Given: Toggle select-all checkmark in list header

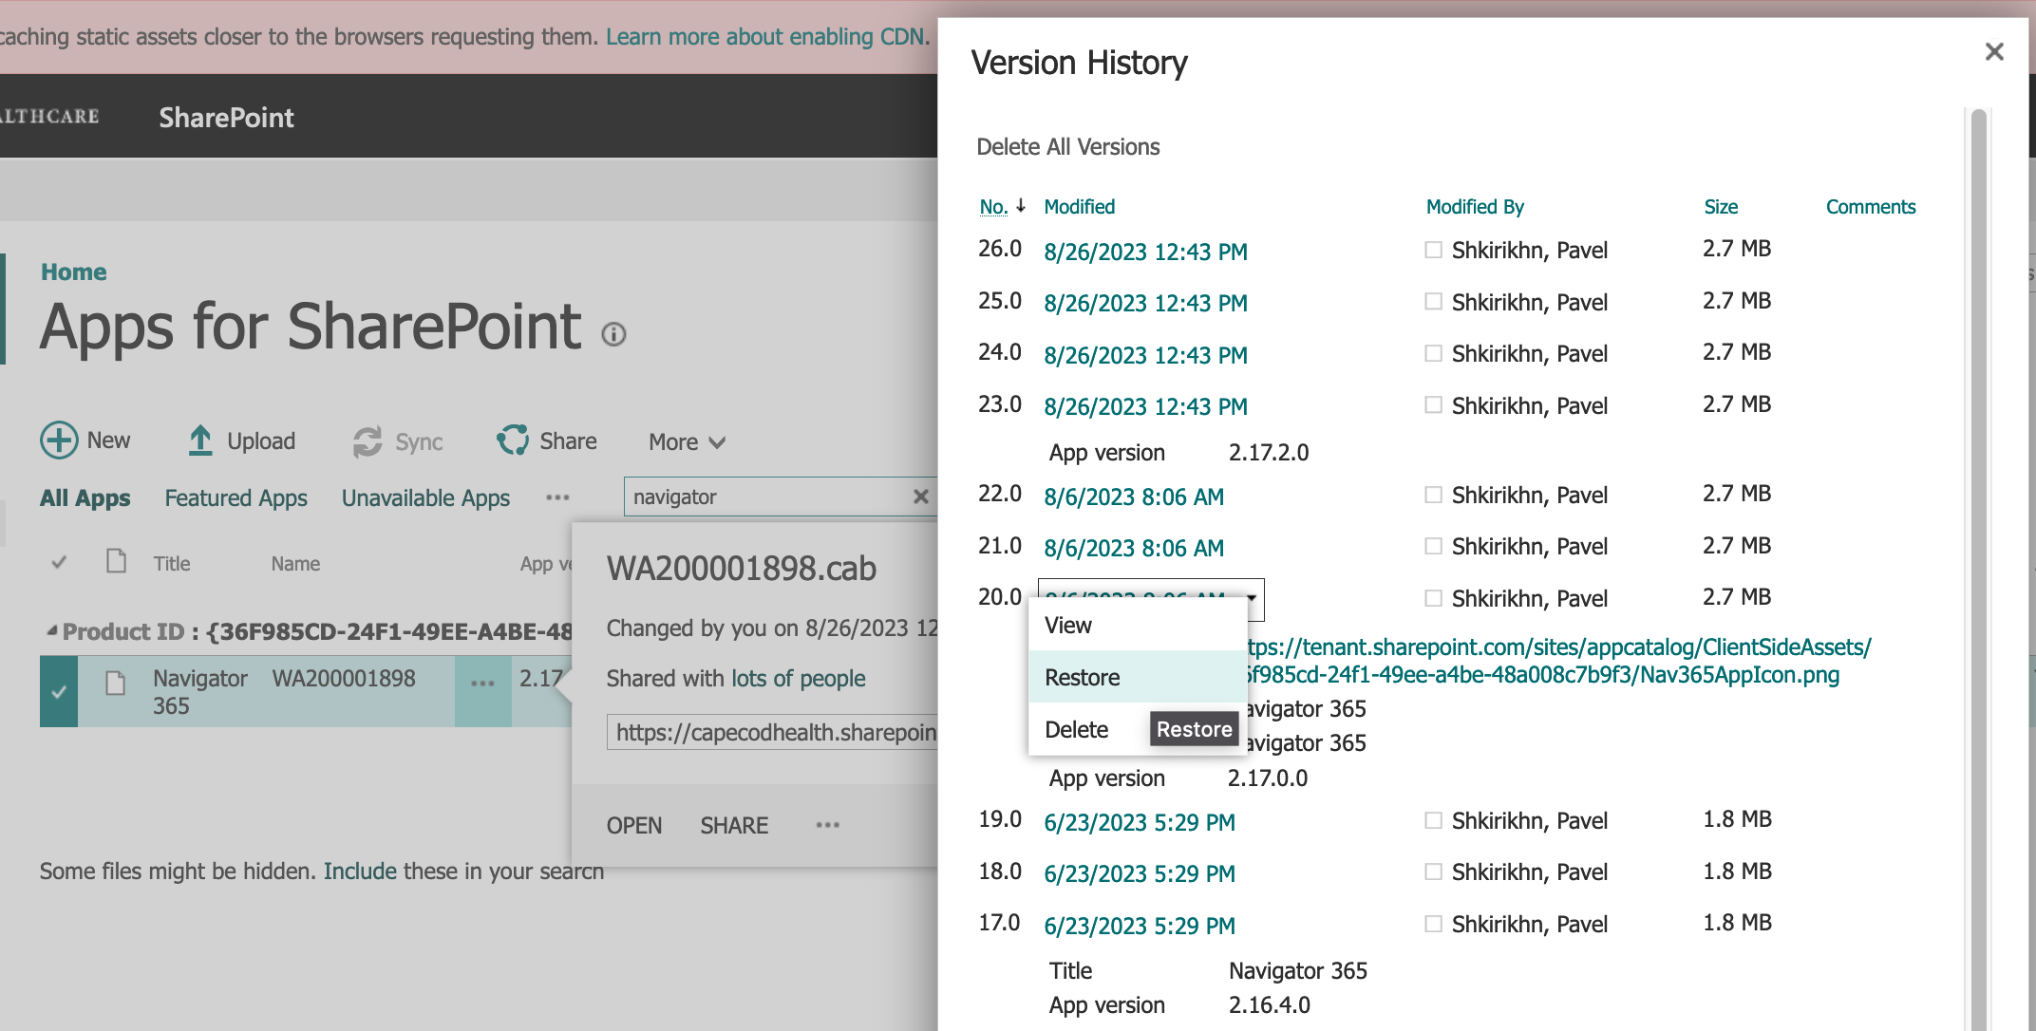Looking at the screenshot, I should 59,562.
